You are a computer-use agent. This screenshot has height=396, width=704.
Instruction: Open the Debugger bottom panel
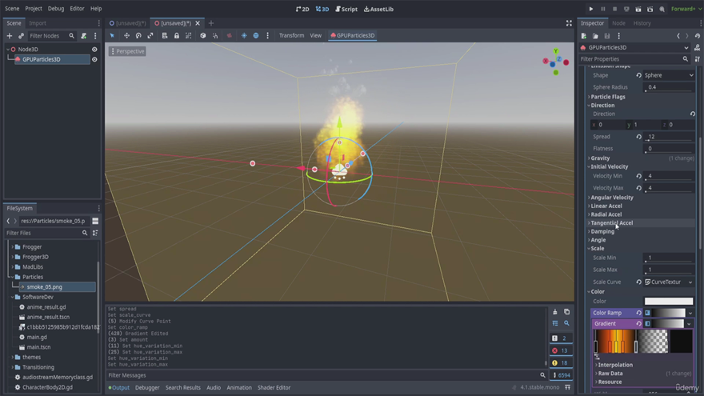[147, 387]
